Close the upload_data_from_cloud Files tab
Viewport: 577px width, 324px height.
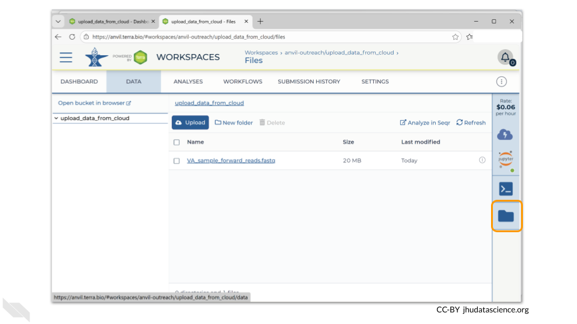(246, 22)
